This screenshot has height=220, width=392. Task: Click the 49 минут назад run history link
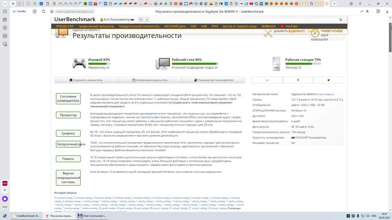(x=159, y=208)
